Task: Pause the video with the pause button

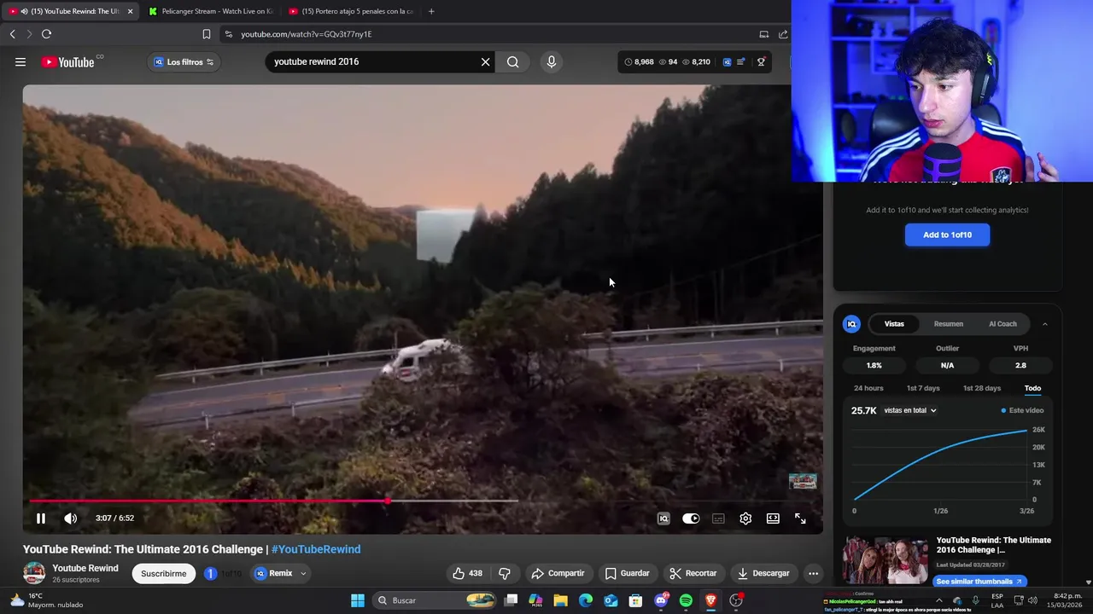Action: (40, 518)
